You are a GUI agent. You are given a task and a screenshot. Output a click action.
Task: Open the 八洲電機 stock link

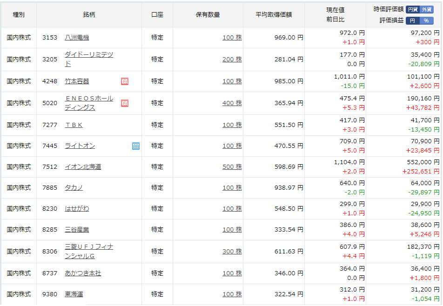(x=77, y=37)
